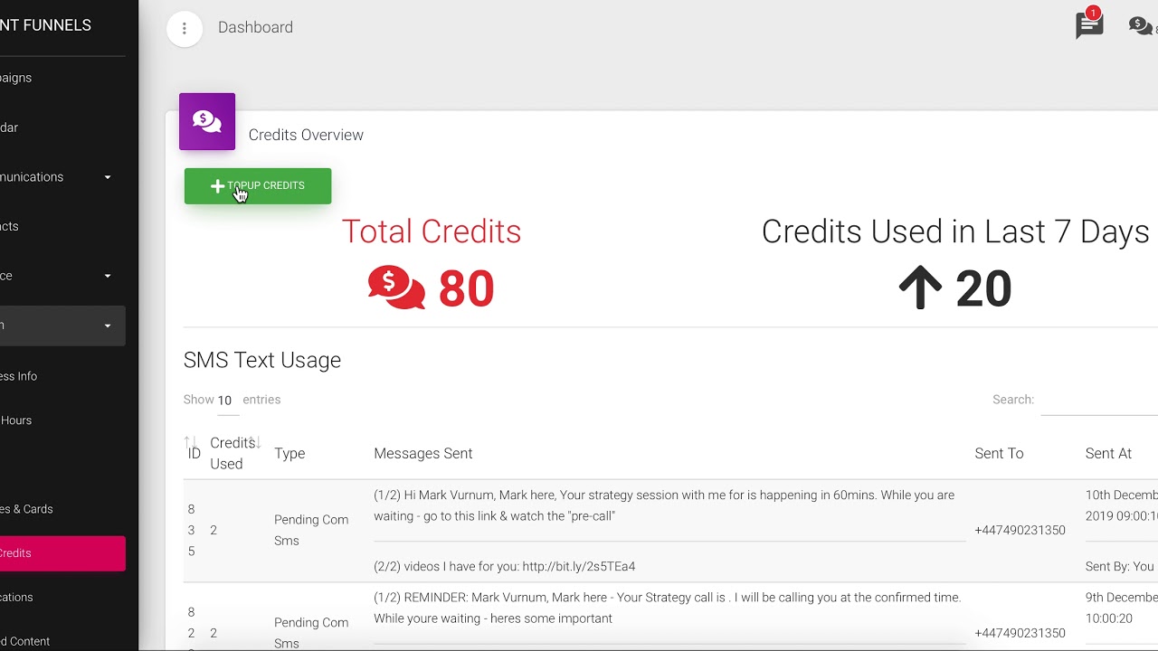Select the purple Credits Overview icon

[x=207, y=121]
